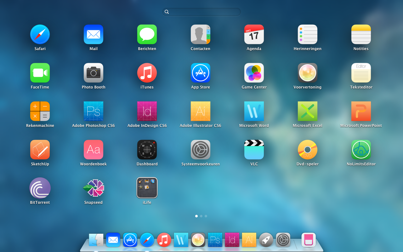Image resolution: width=403 pixels, height=252 pixels.
Task: Open iTunes from the Dock
Action: [164, 240]
